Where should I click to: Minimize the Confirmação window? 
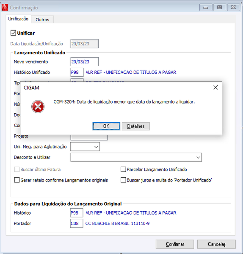206,8
